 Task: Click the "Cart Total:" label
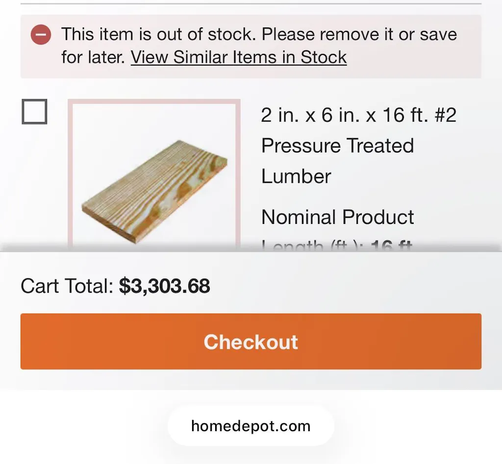tap(67, 286)
